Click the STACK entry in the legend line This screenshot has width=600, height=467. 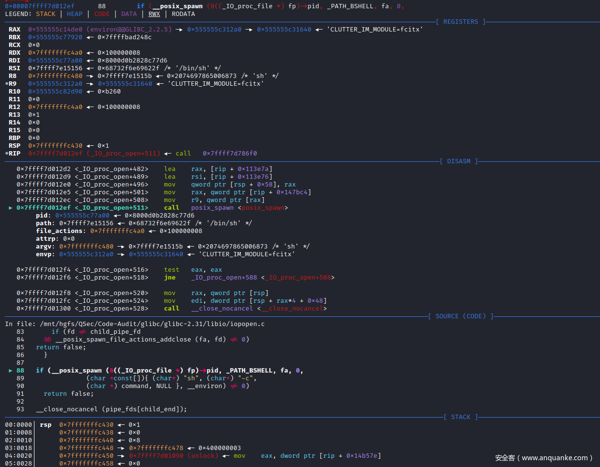tap(46, 14)
